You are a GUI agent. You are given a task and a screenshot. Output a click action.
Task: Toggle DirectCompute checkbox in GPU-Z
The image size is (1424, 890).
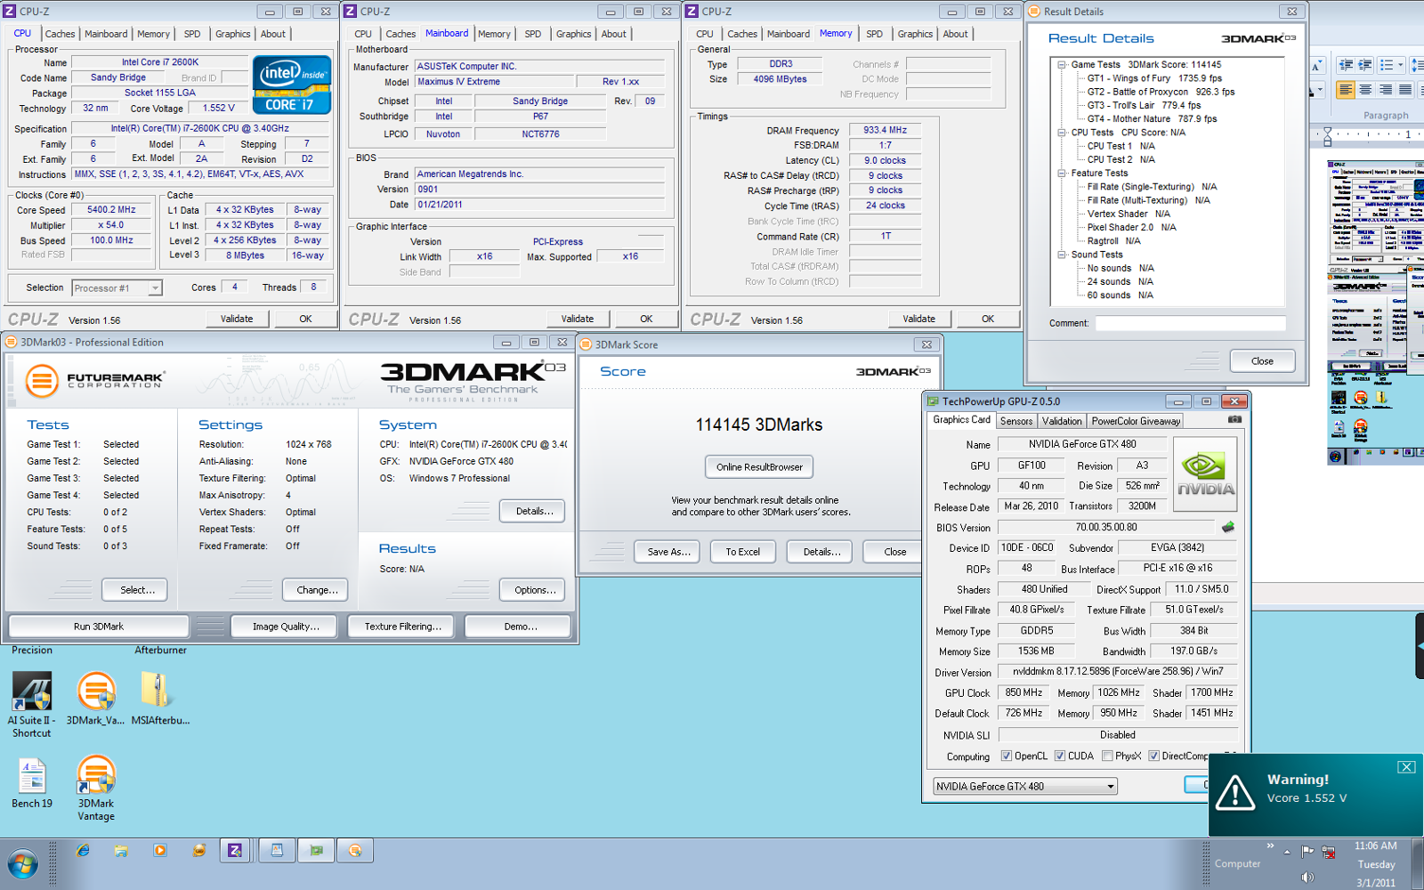click(1153, 756)
